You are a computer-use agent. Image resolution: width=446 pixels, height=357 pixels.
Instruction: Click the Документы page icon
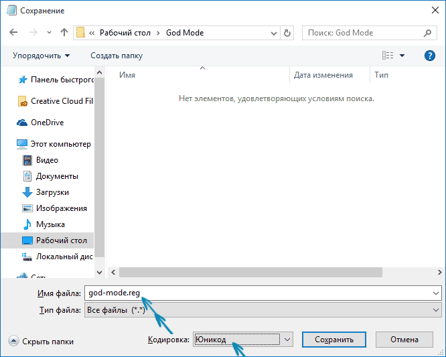pos(27,176)
